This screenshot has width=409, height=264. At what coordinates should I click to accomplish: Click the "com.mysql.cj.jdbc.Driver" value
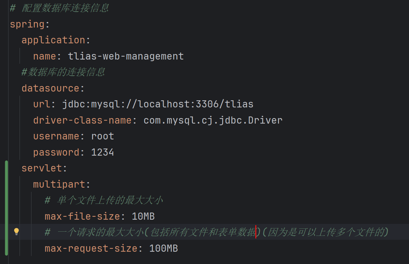(213, 120)
